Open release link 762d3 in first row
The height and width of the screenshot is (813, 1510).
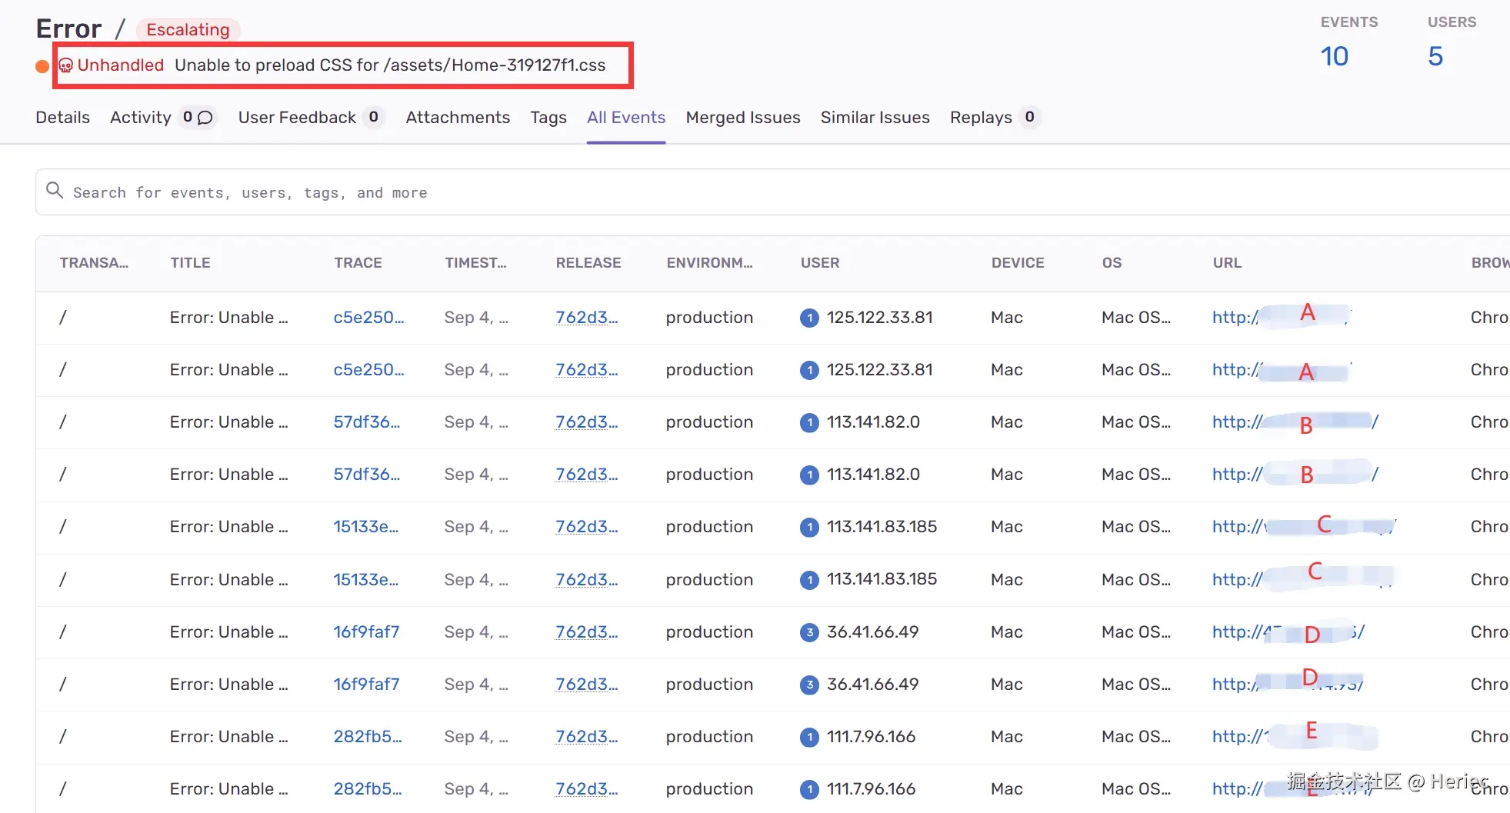tap(586, 318)
